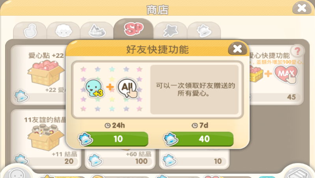Purchase the shop item priced 10 bells
The height and width of the screenshot is (178, 315).
tap(194, 159)
